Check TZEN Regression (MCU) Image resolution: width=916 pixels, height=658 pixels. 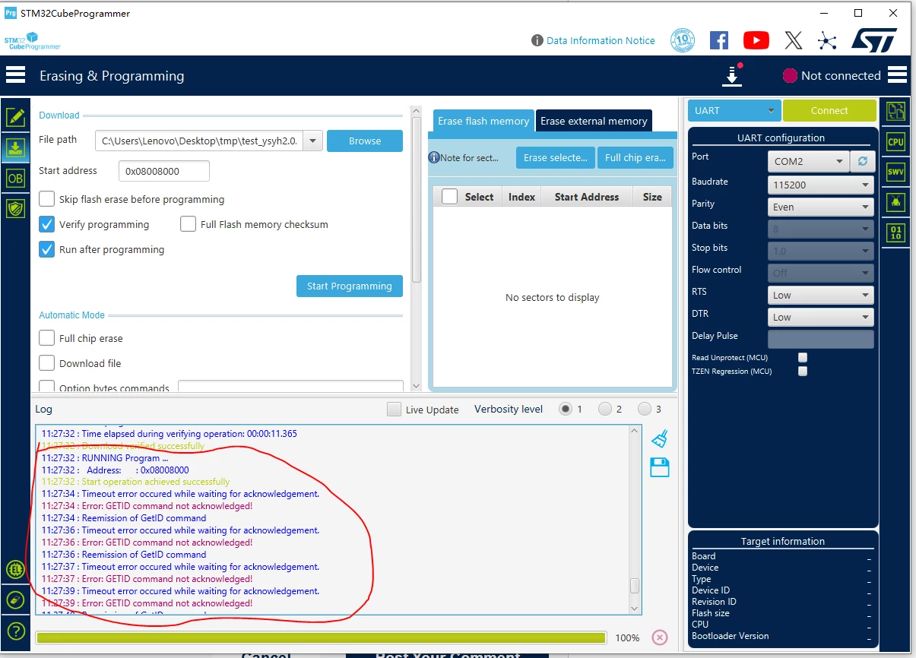[x=803, y=372]
